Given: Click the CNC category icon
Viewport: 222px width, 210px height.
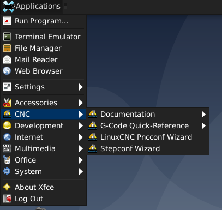Looking at the screenshot, I should pyautogui.click(x=7, y=114).
